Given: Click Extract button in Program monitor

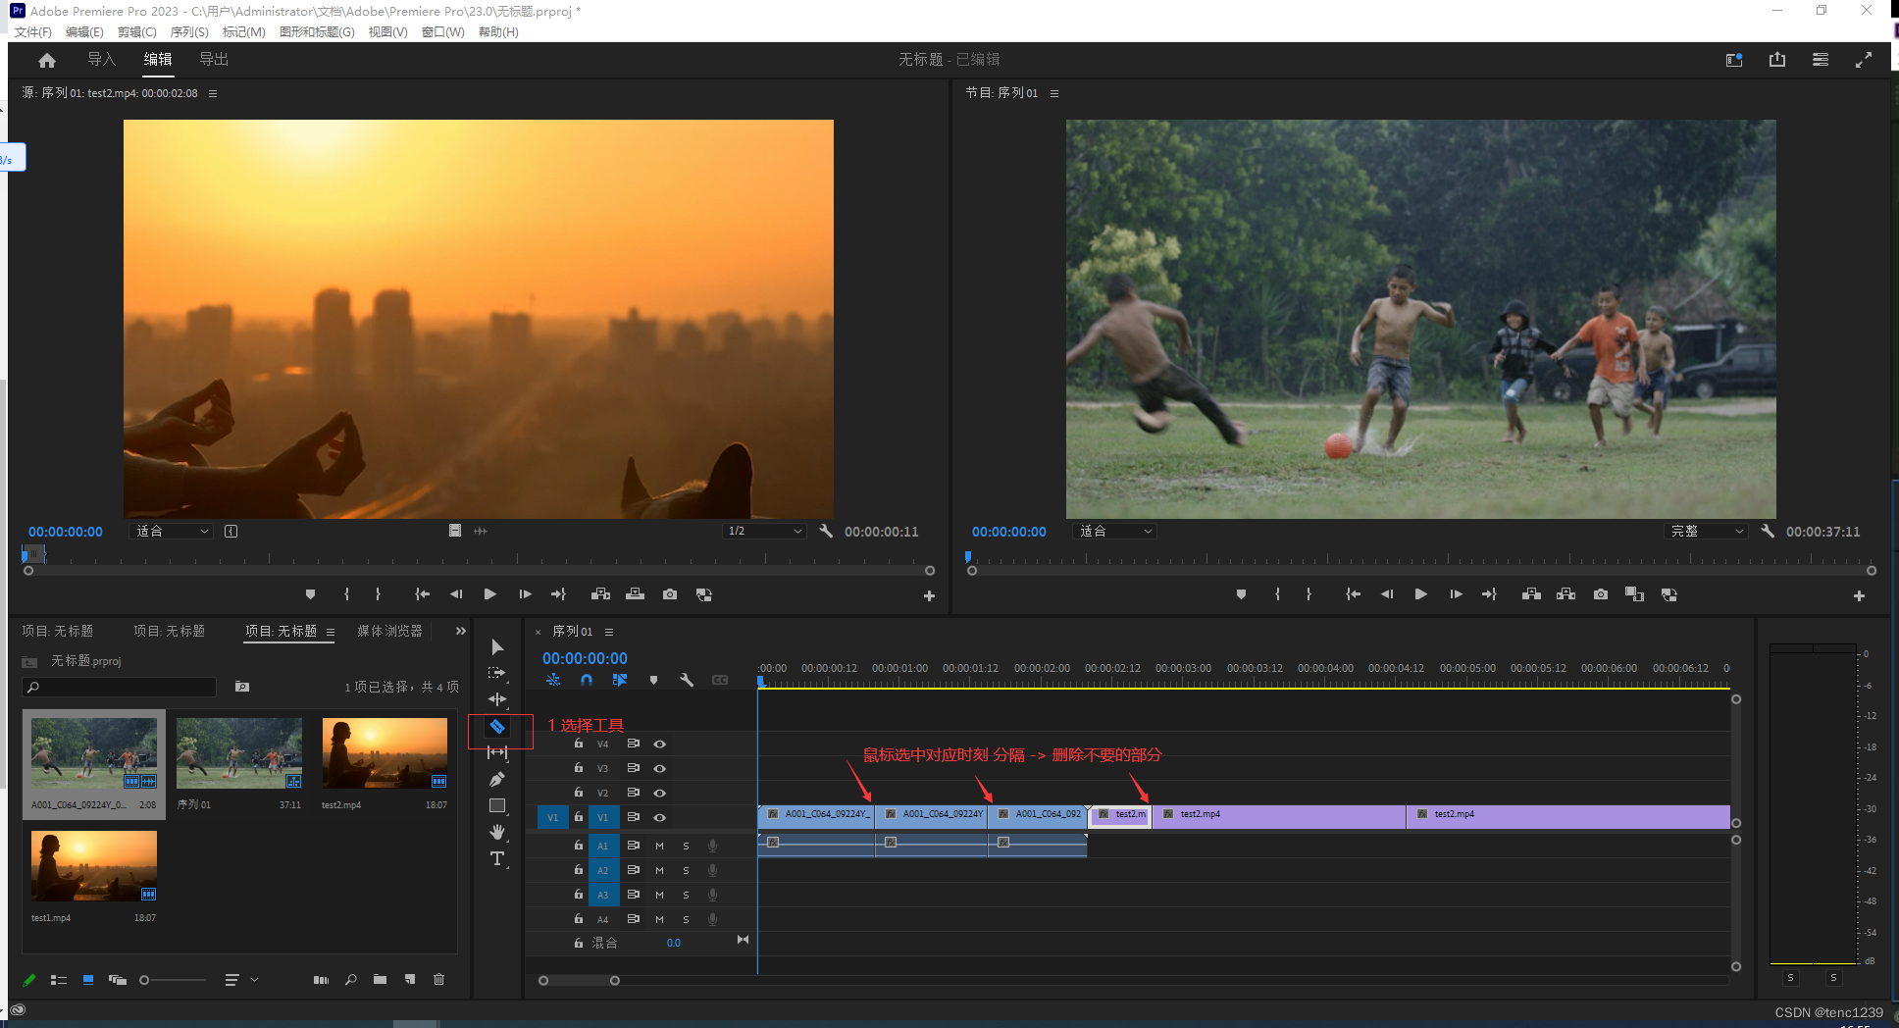Looking at the screenshot, I should coord(1566,594).
